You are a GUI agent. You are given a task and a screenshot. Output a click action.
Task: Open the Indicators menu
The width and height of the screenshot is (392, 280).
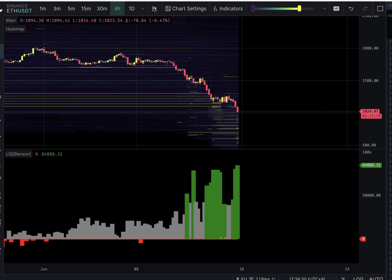pyautogui.click(x=228, y=9)
